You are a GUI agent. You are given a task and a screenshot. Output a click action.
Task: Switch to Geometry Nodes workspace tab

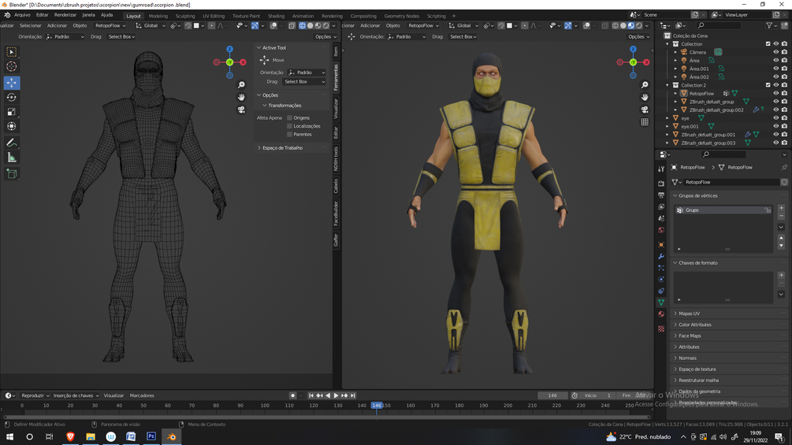(402, 16)
